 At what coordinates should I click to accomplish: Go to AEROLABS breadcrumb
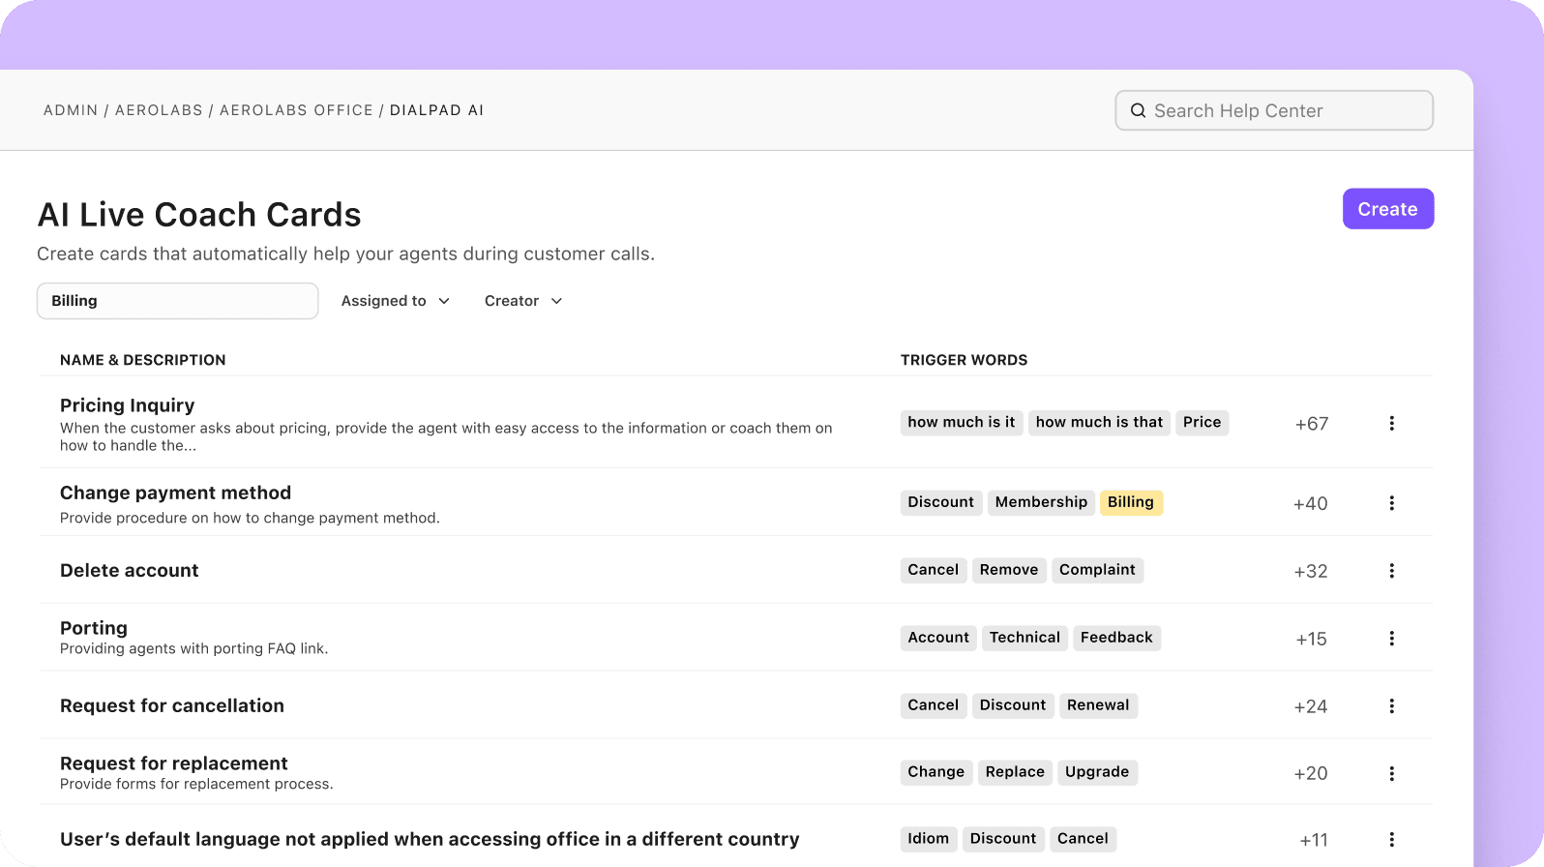pyautogui.click(x=159, y=110)
